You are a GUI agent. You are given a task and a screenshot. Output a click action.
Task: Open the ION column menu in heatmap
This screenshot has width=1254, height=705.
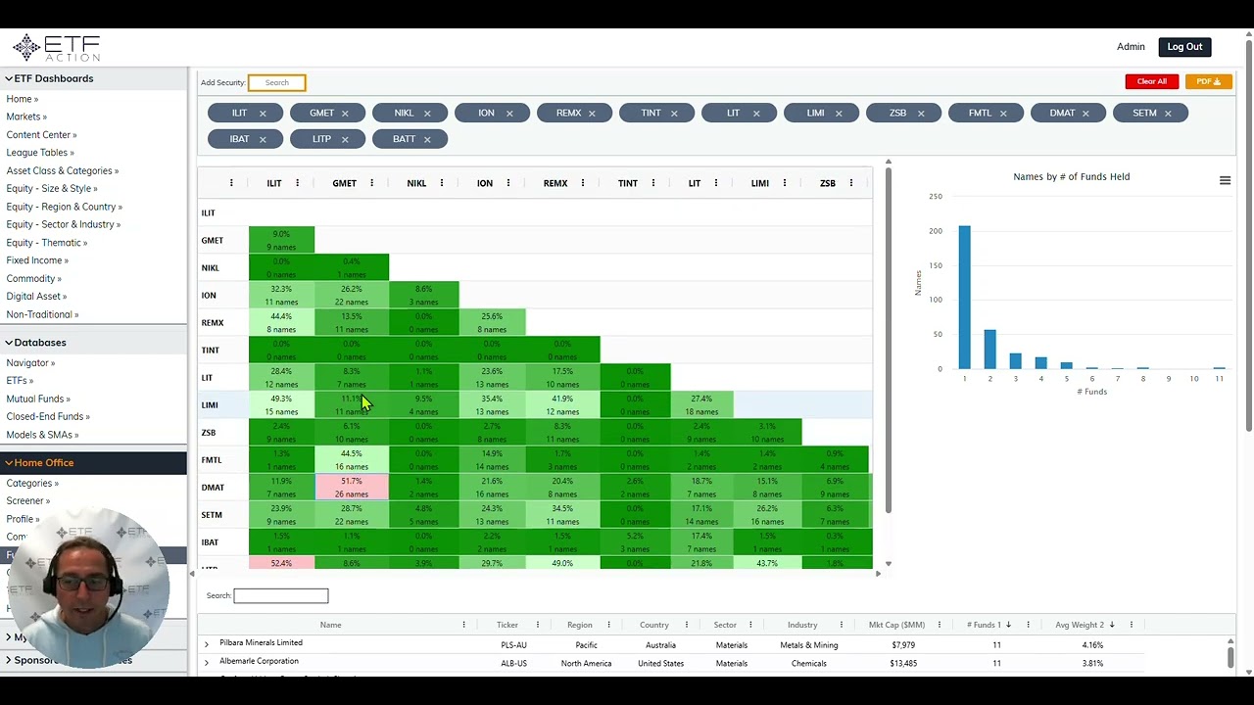(508, 183)
